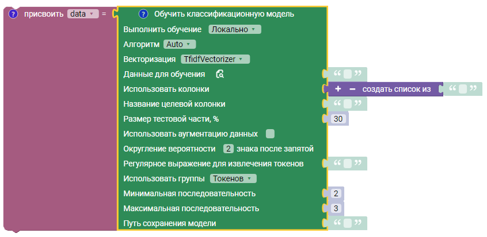Click 'Выполнить обучение' label
Viewport: 487px width, 237px height.
click(x=162, y=29)
